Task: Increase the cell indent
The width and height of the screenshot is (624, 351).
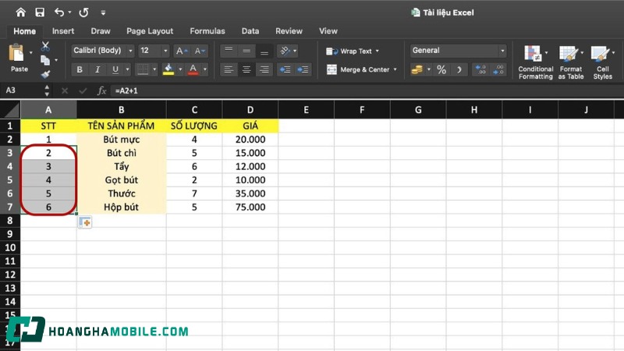Action: pos(303,69)
